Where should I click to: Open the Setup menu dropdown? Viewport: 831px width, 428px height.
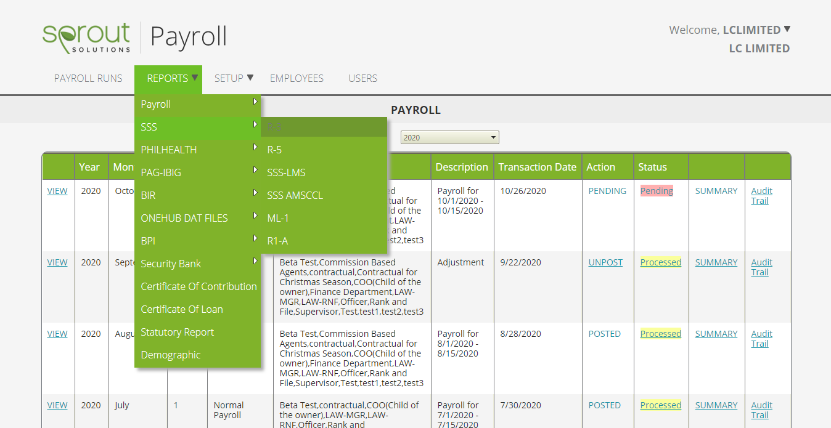click(234, 78)
